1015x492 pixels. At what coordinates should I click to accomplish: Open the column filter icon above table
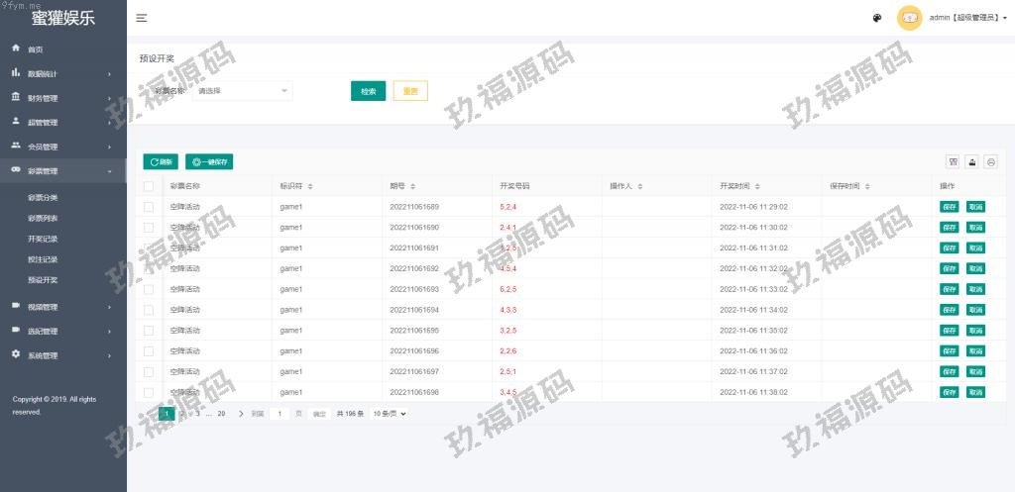954,162
